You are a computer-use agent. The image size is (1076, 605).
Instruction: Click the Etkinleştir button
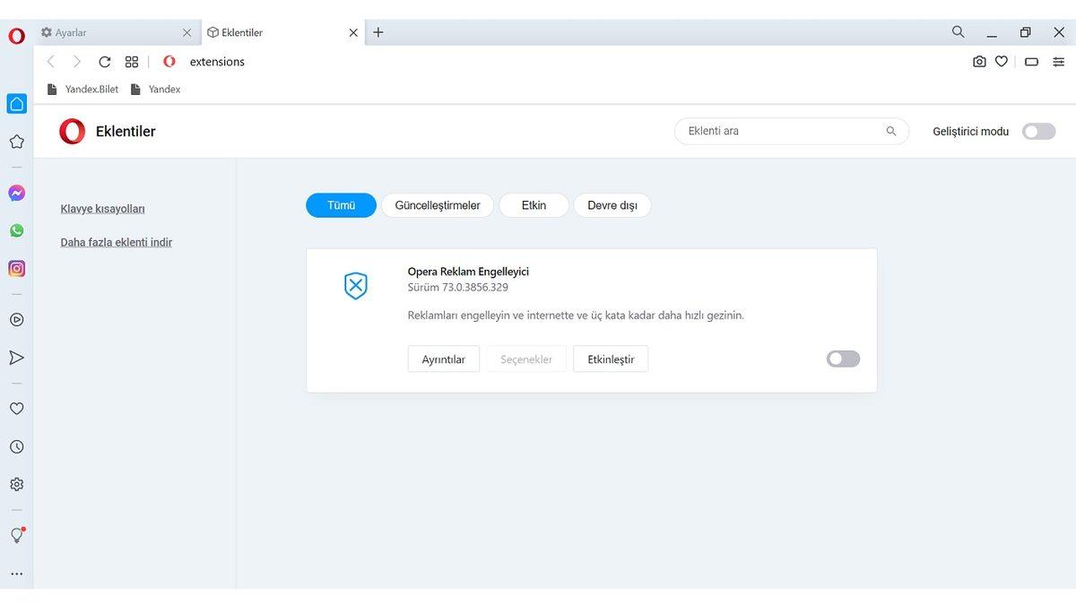[611, 359]
